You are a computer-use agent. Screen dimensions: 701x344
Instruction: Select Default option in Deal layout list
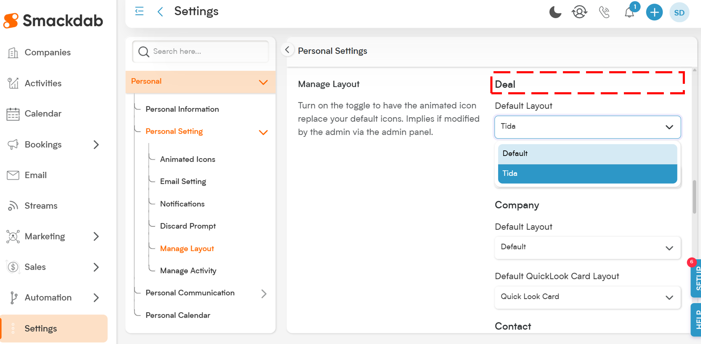pyautogui.click(x=587, y=154)
